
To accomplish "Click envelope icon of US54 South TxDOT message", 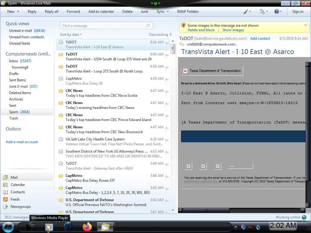I will pyautogui.click(x=61, y=55).
